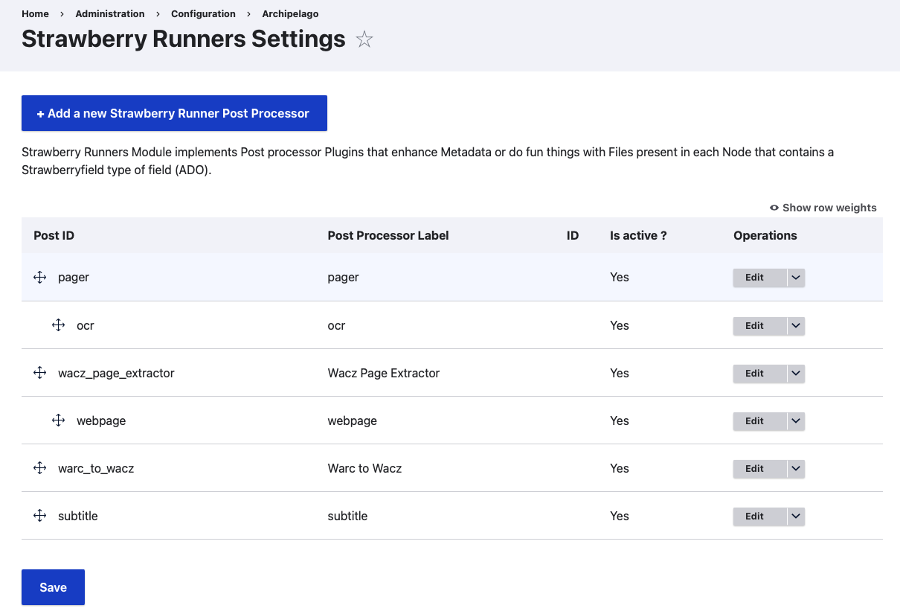The image size is (900, 614).
Task: Edit the pager post processor
Action: (x=759, y=278)
